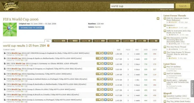Click the magnet link icon on Ghana Vs USA row
This screenshot has height=103, width=194.
pos(108,89)
